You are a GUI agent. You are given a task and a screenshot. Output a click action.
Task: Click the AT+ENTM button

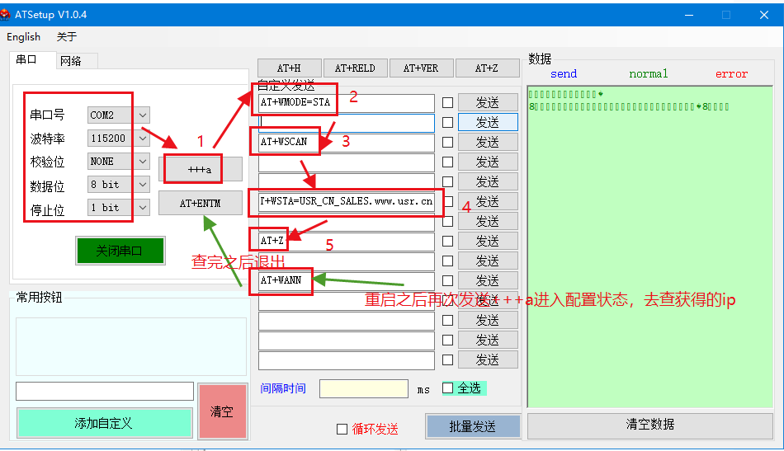point(200,204)
